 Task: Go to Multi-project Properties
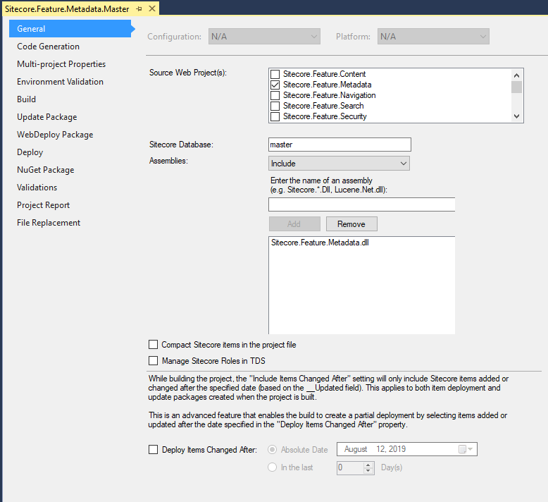pos(61,64)
